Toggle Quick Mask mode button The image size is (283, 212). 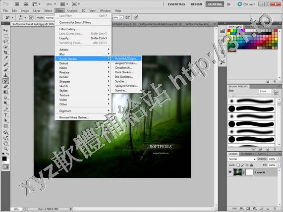5,167
